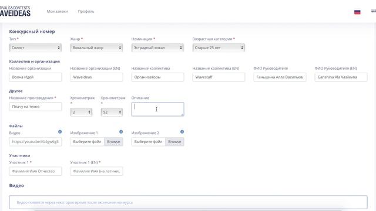
Task: Click the ФИО Руководителя (EN) field
Action: pos(341,77)
